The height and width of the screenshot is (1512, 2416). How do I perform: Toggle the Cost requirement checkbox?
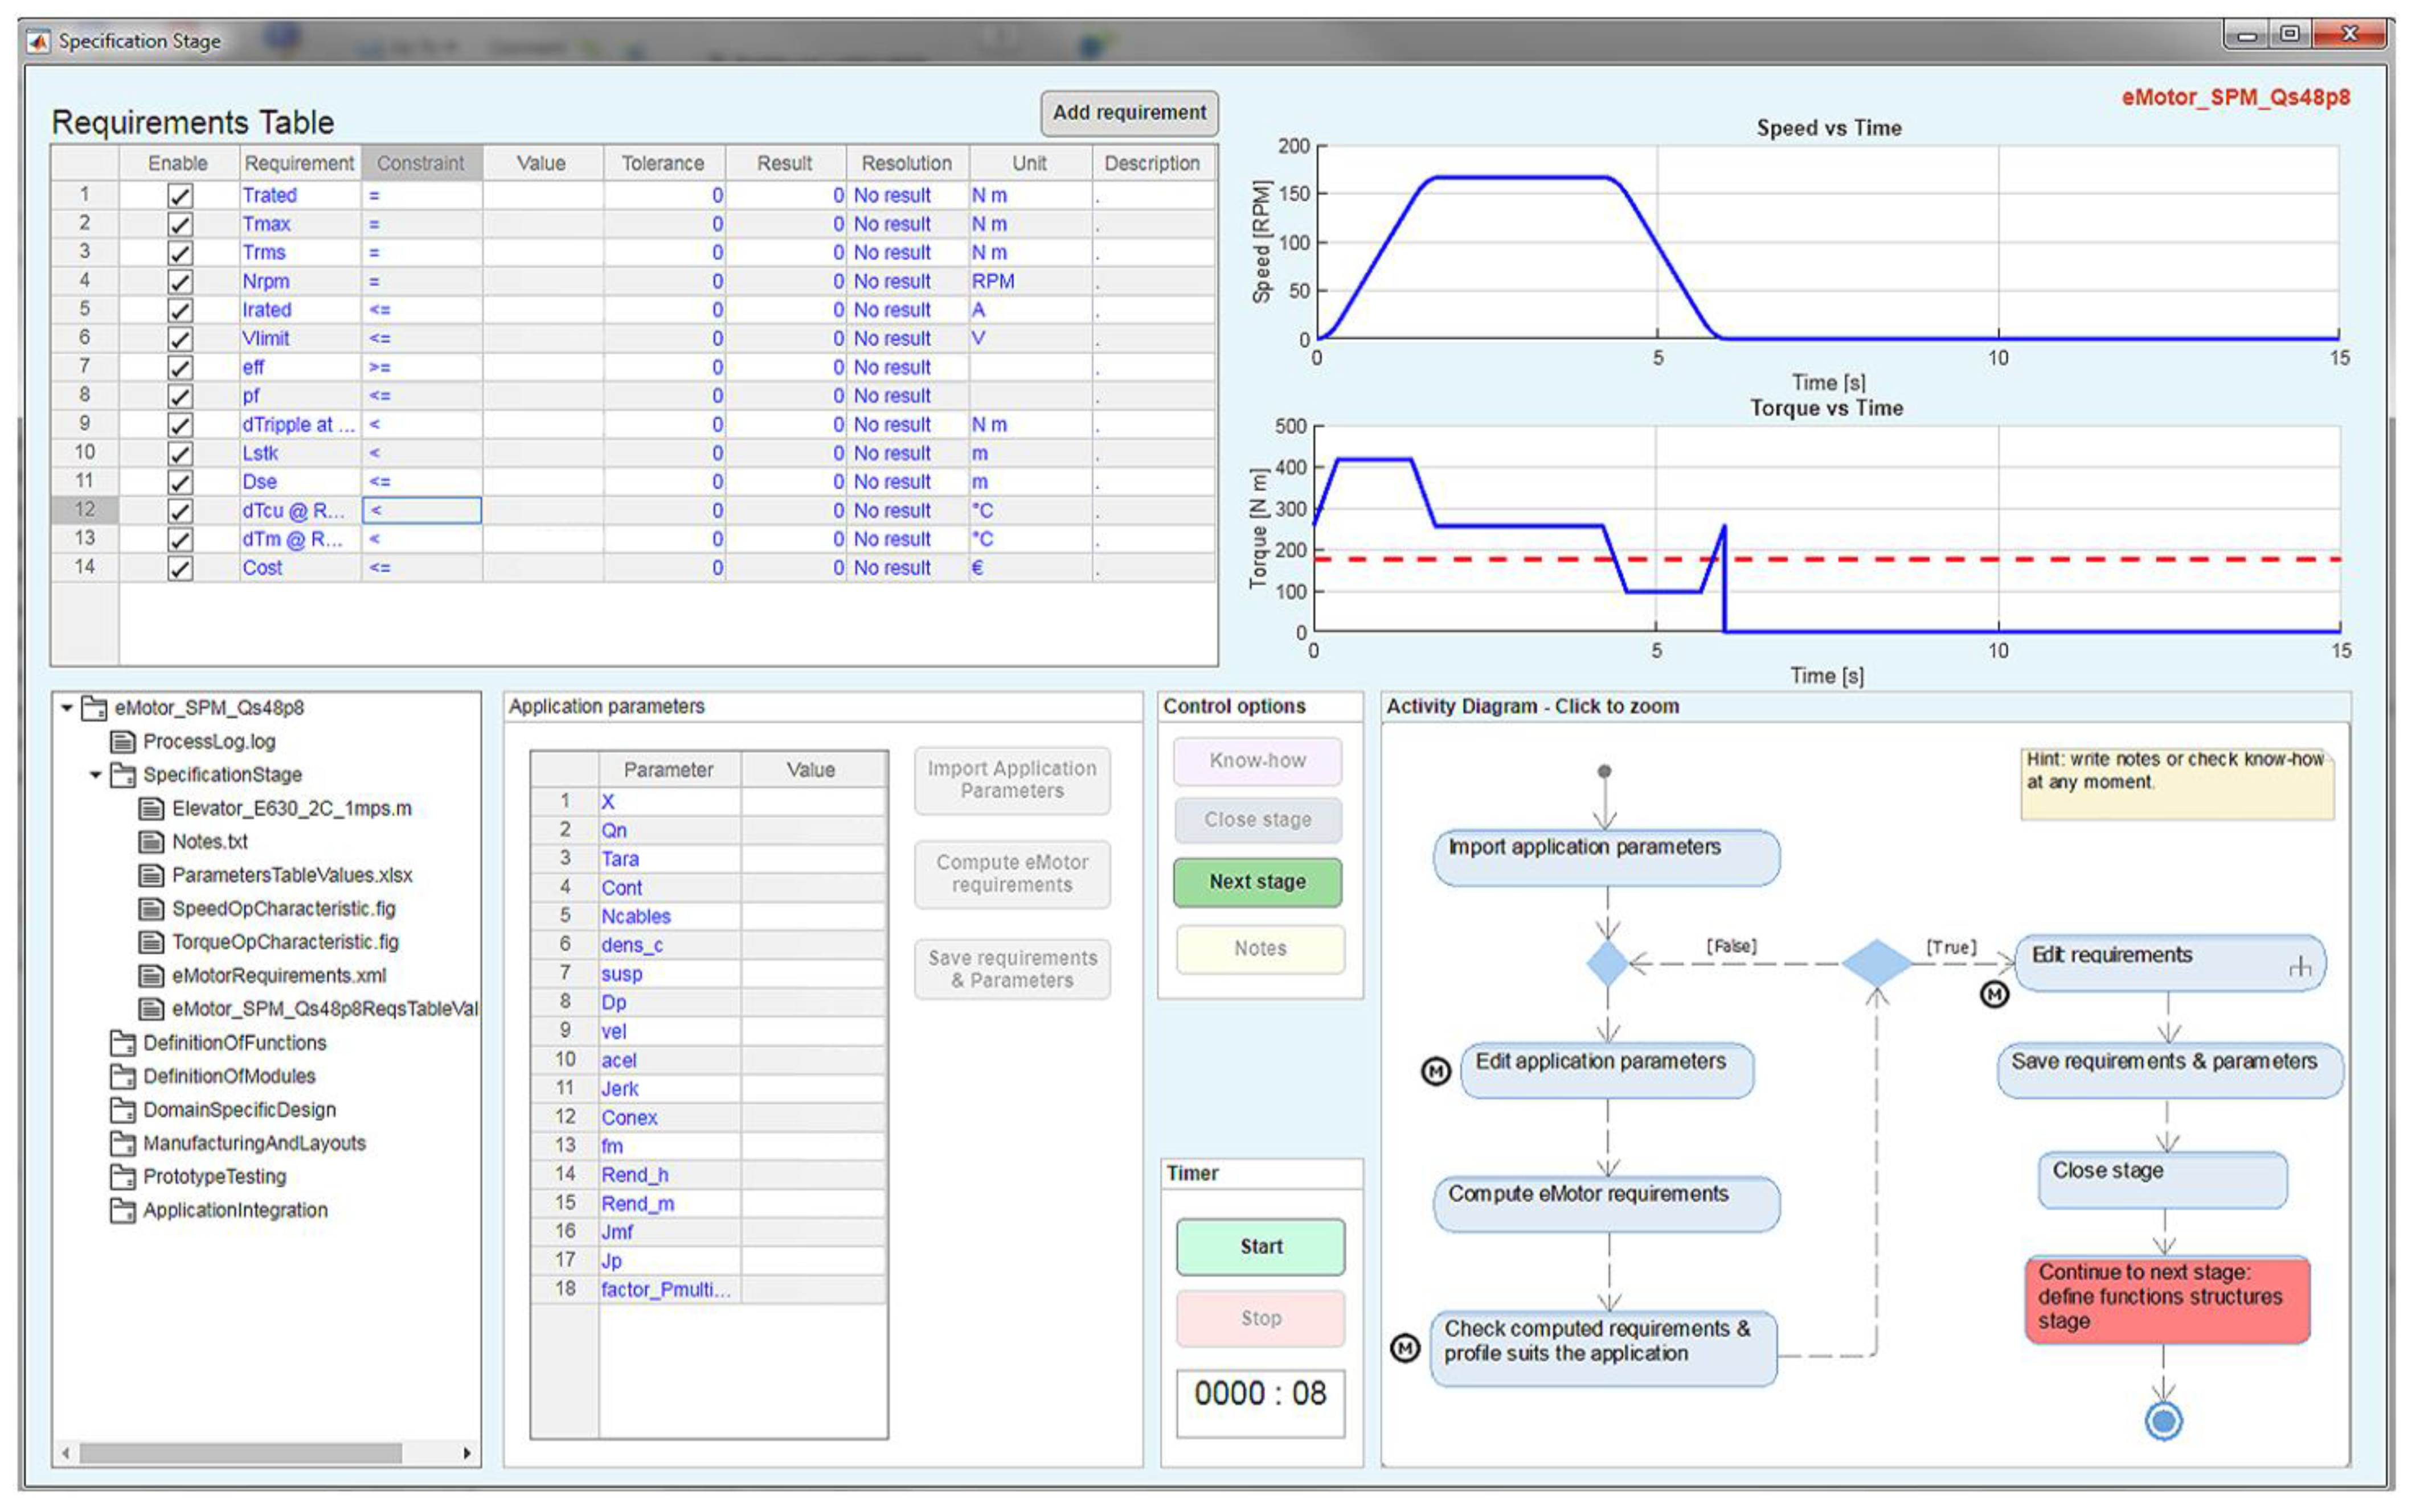tap(180, 568)
